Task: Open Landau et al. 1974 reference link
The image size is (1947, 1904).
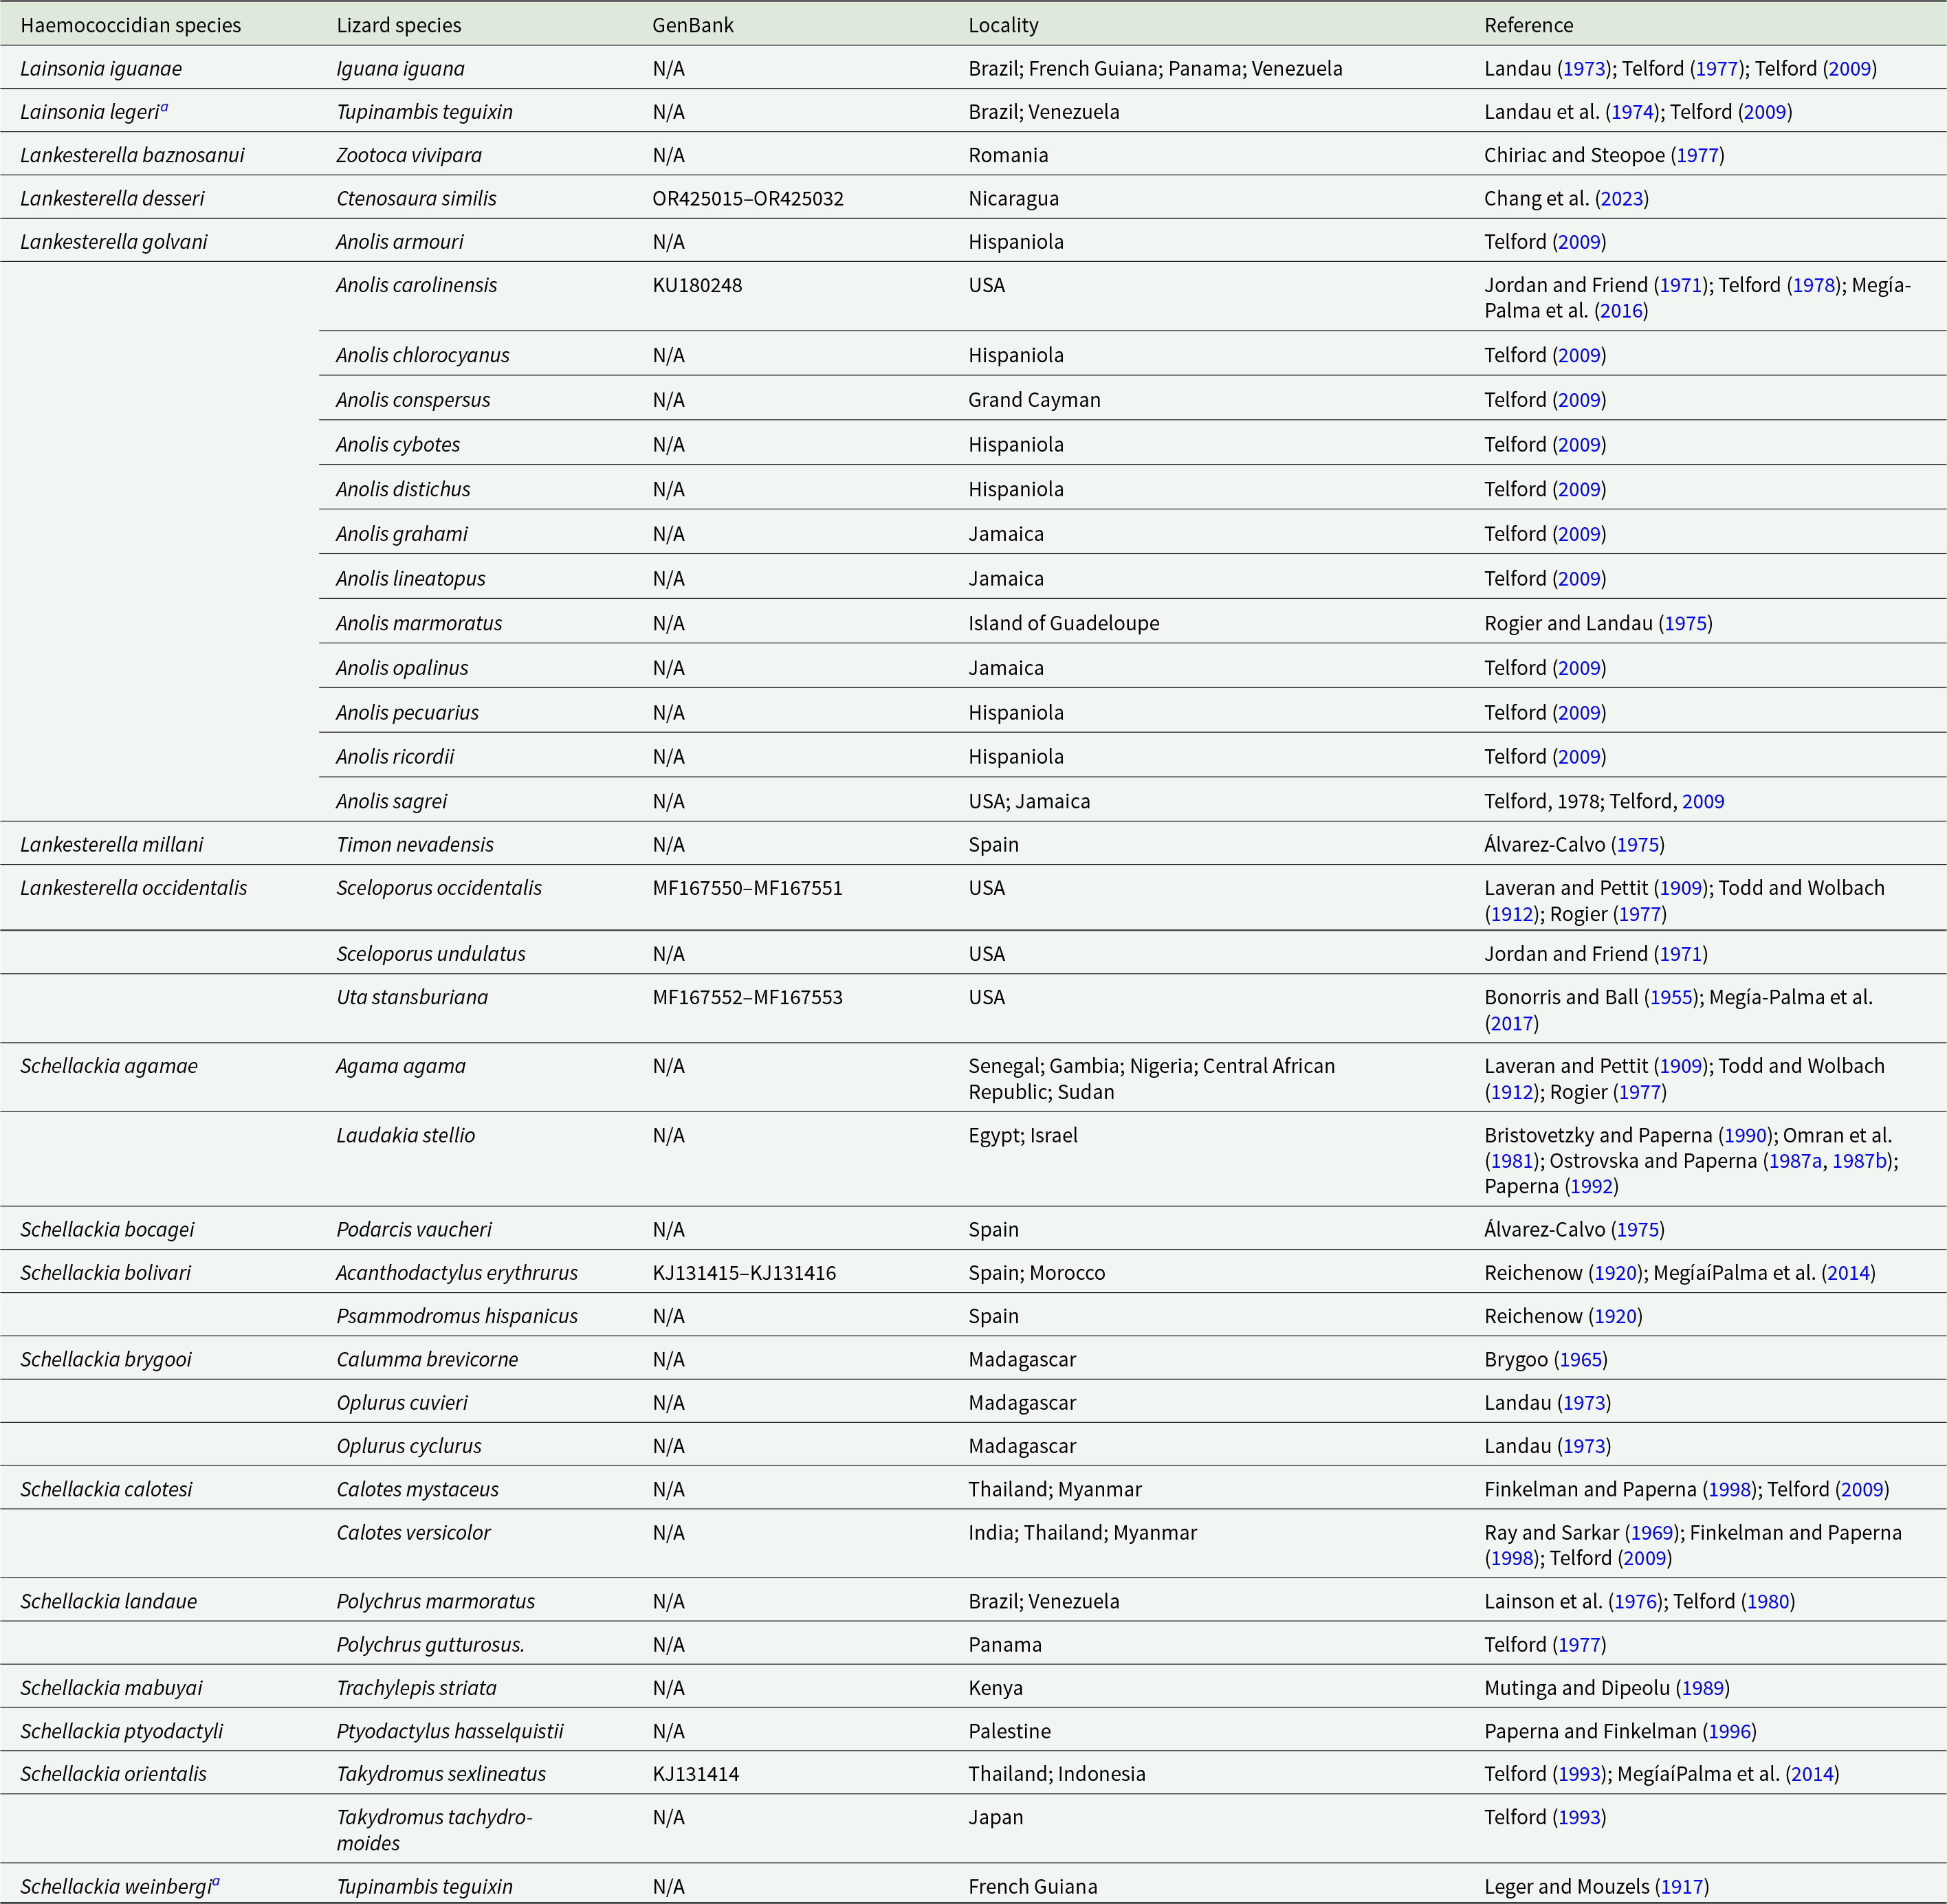Action: [1632, 112]
